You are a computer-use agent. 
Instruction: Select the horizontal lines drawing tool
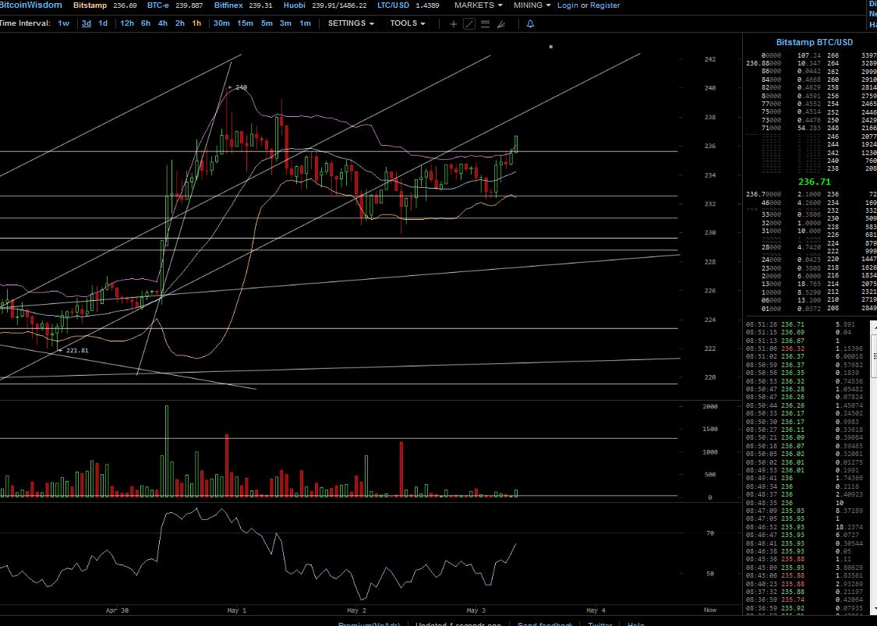(486, 24)
